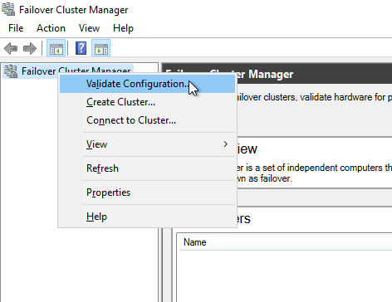Click the Back arrow toolbar icon

click(11, 48)
